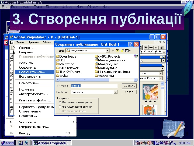Click left arrow of file list scrollbar
Screen dimensions: 194x146
click(58, 80)
